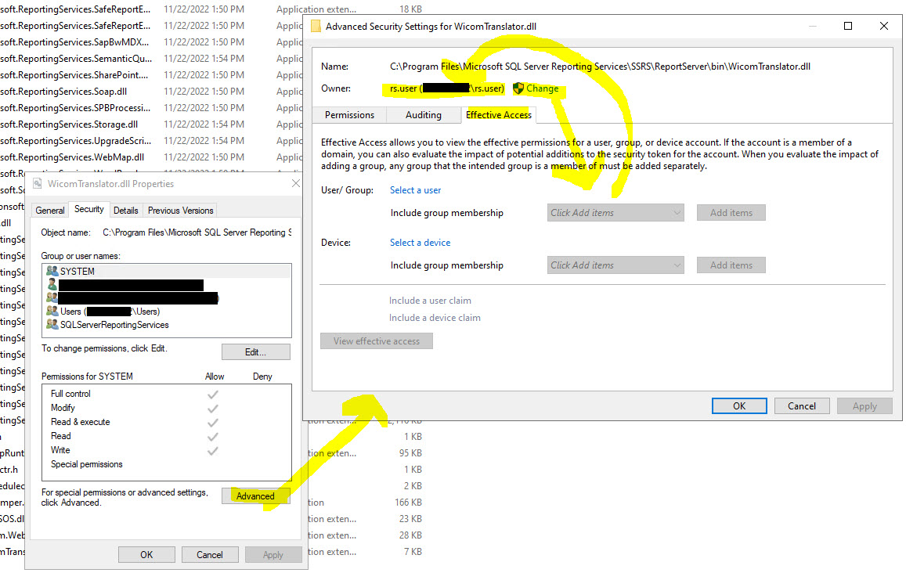
Task: Click the Include a user claim link
Action: [430, 301]
